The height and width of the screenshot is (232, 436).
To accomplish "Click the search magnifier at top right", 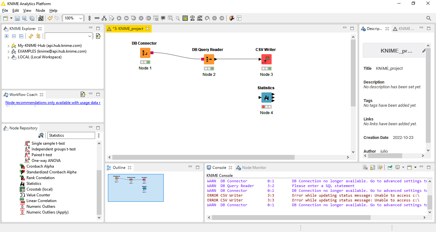I will 429,18.
